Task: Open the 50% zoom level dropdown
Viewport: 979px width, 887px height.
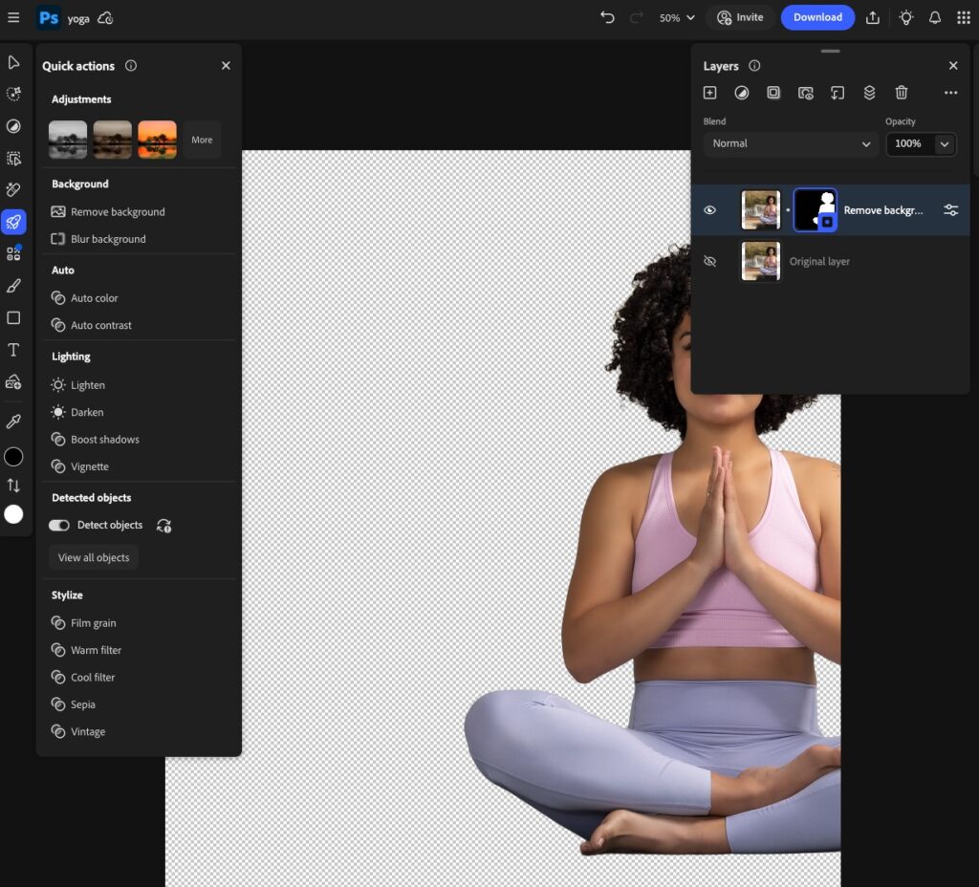Action: click(677, 17)
